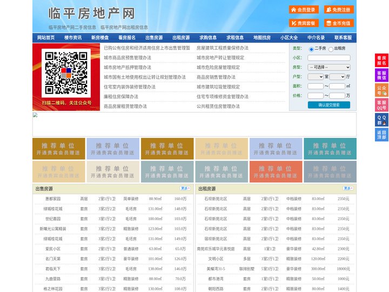Image resolution: width=389 pixels, height=292 pixels.
Task: Focus the 小区 input field
Action: coord(329,58)
